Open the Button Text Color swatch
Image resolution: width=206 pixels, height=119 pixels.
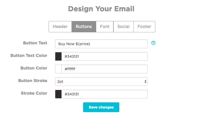point(58,56)
